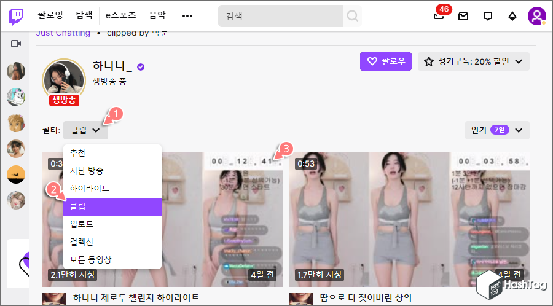The width and height of the screenshot is (553, 306).
Task: Open the 팔로잉 navigation tab
Action: (x=50, y=15)
